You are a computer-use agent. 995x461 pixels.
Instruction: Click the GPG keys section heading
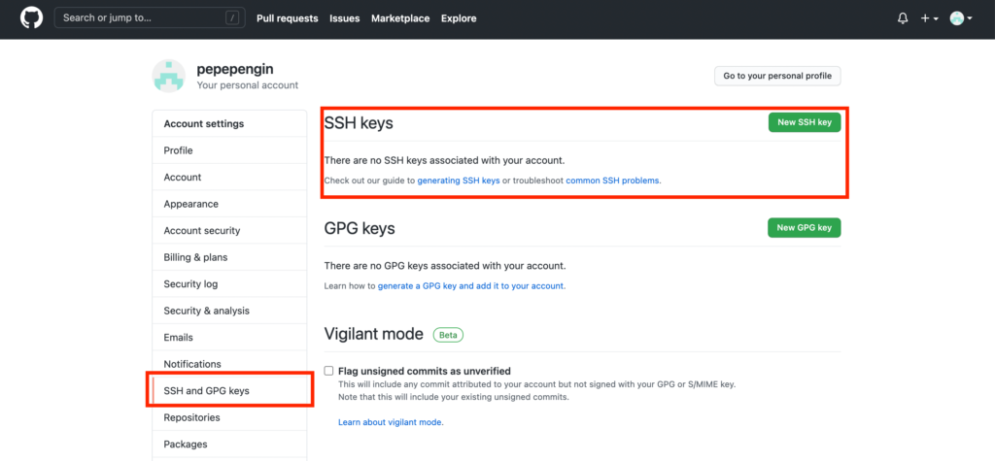[360, 228]
